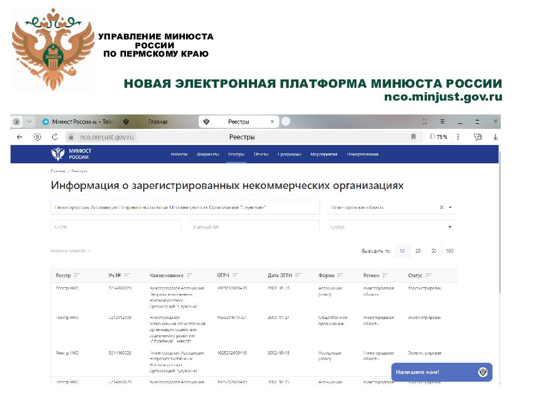Image resolution: width=533 pixels, height=400 pixels.
Task: Open the Напишите нам! chat button
Action: tap(441, 372)
